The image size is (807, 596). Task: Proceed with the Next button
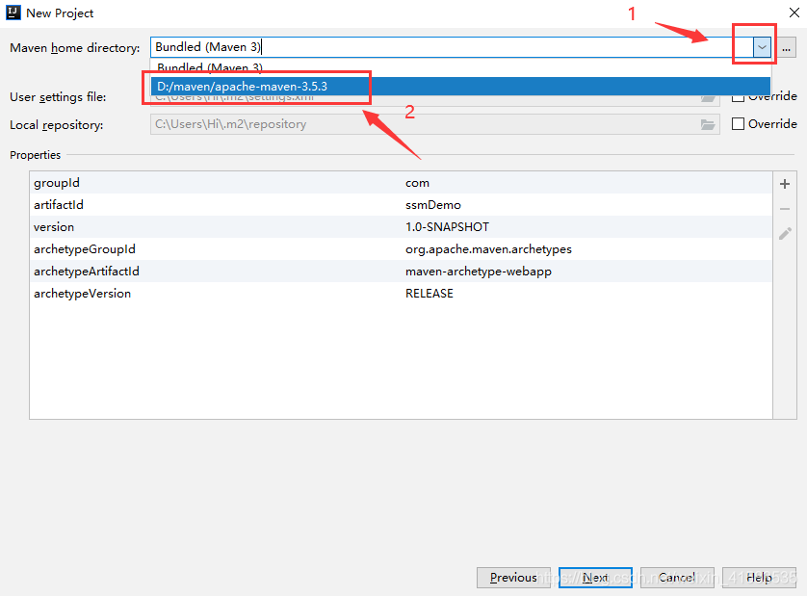[595, 578]
